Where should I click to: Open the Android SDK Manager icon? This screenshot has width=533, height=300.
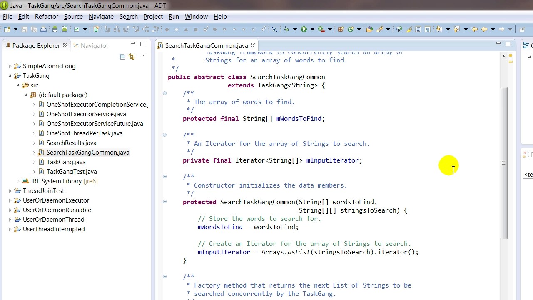coord(55,29)
